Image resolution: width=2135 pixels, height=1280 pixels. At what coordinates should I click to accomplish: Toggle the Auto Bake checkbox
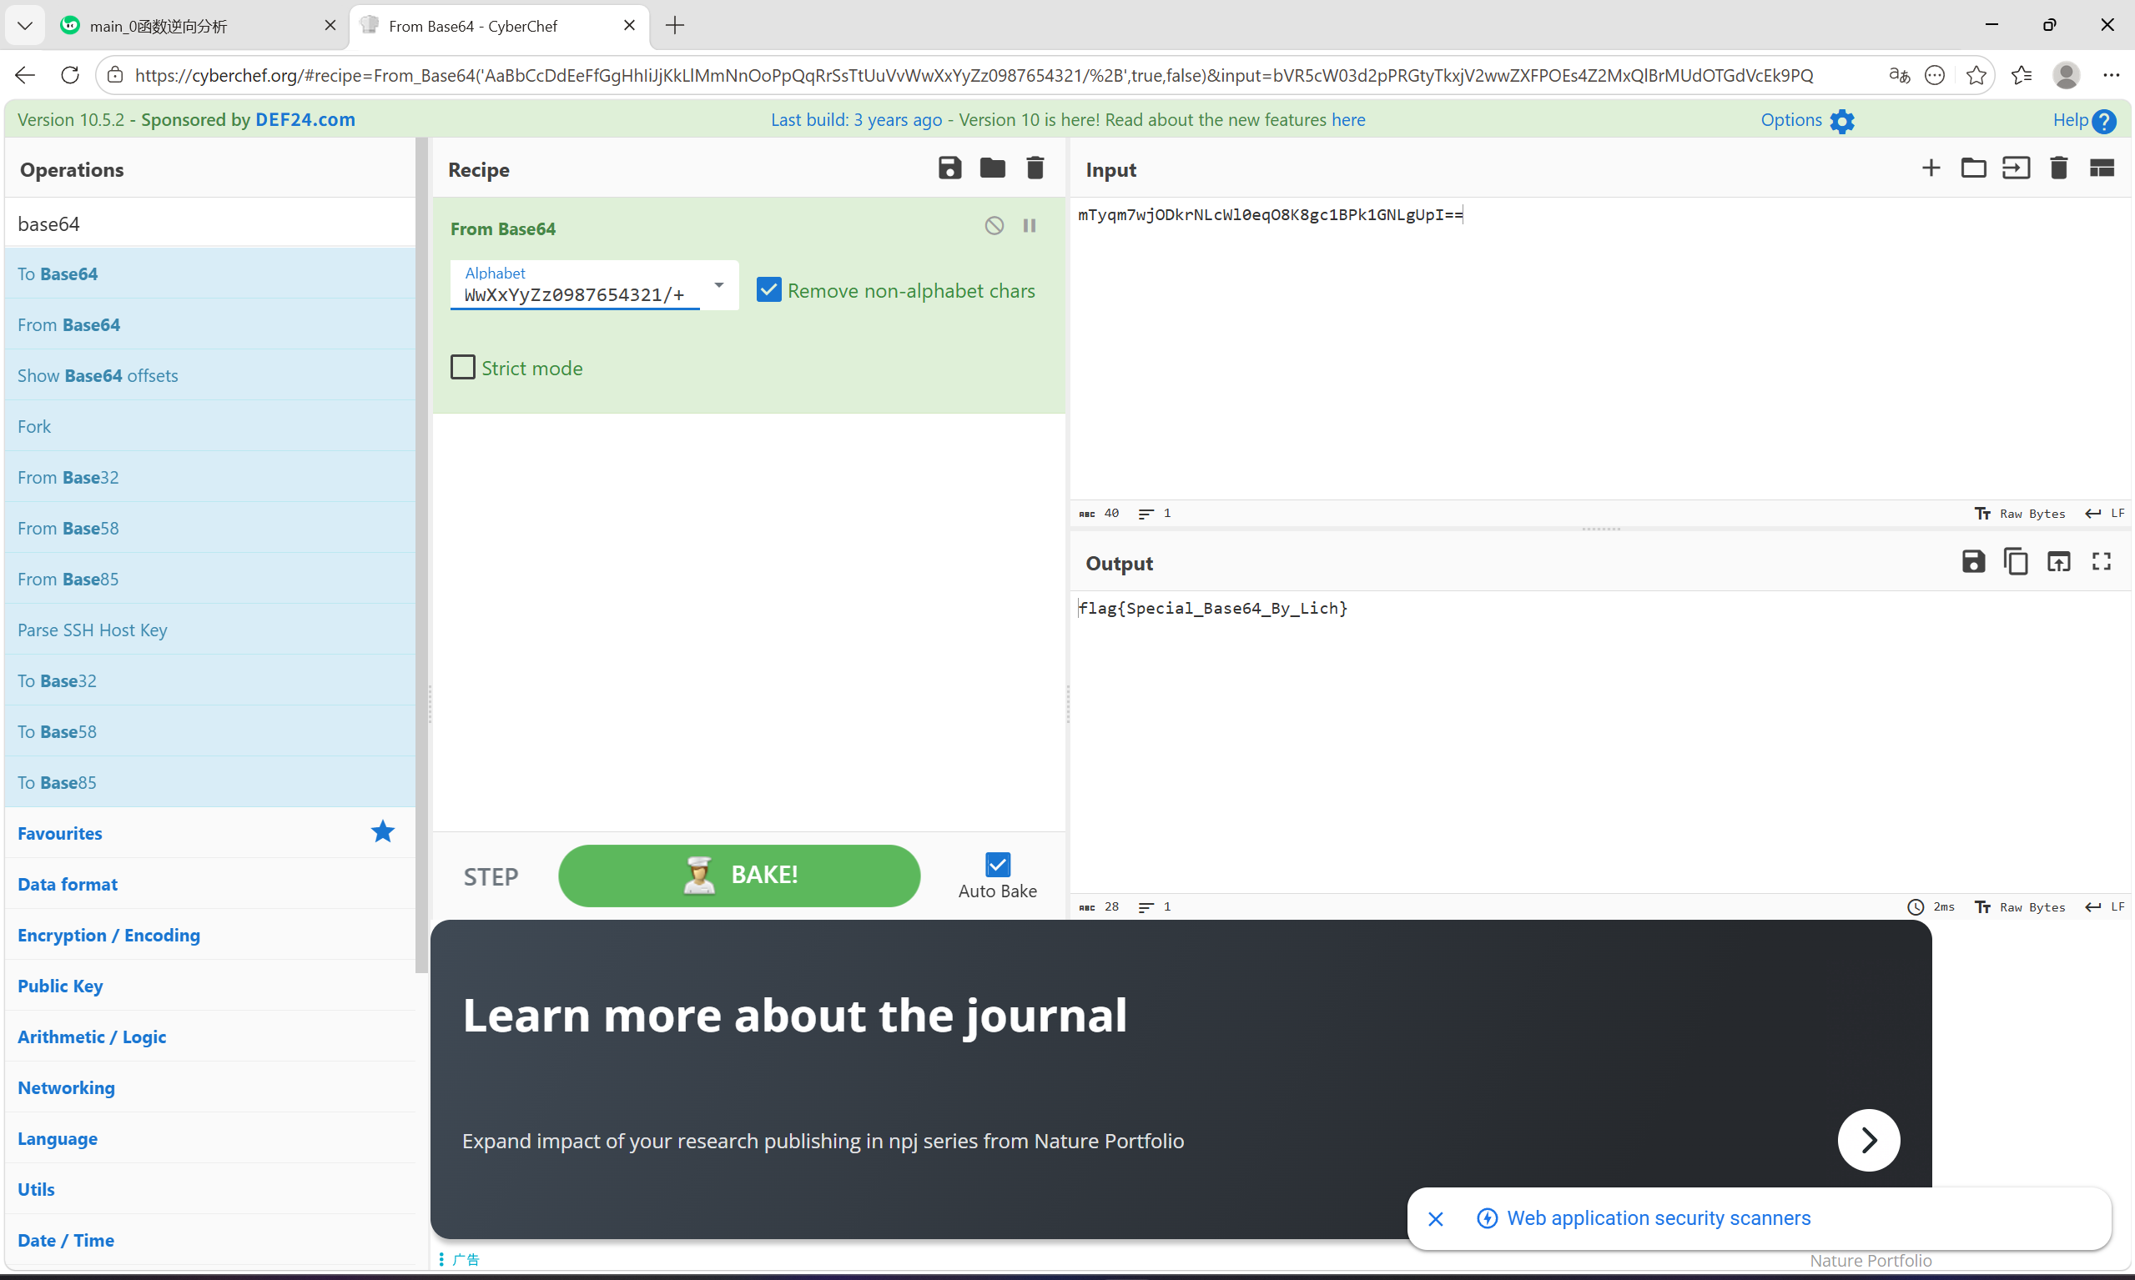(998, 864)
